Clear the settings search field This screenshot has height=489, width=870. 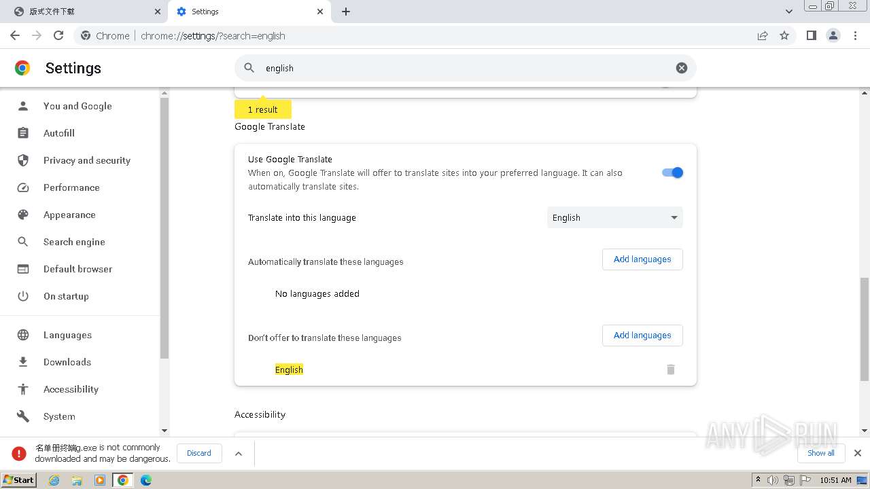[681, 68]
